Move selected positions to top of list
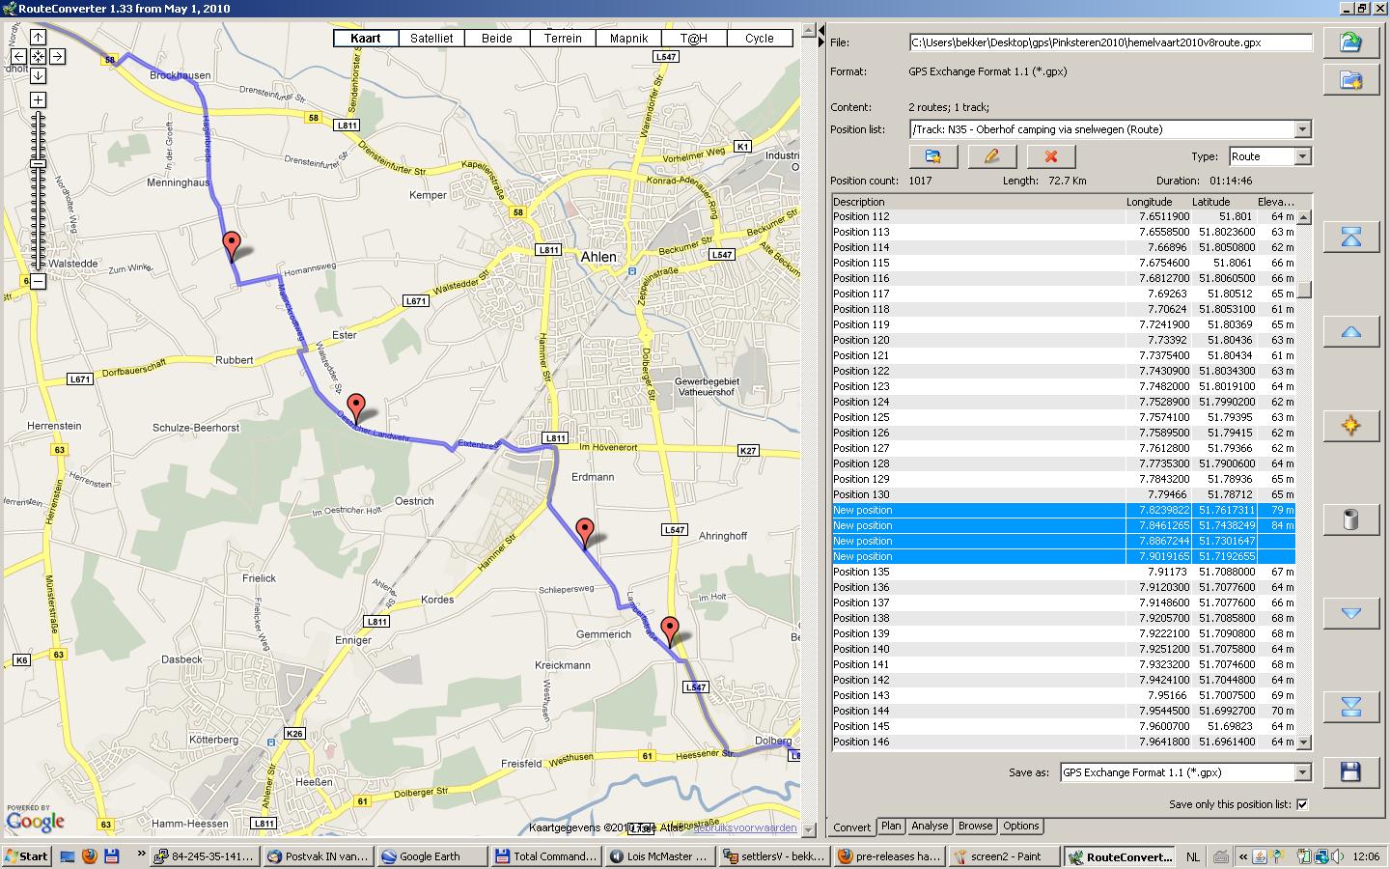This screenshot has height=869, width=1390. pyautogui.click(x=1350, y=238)
